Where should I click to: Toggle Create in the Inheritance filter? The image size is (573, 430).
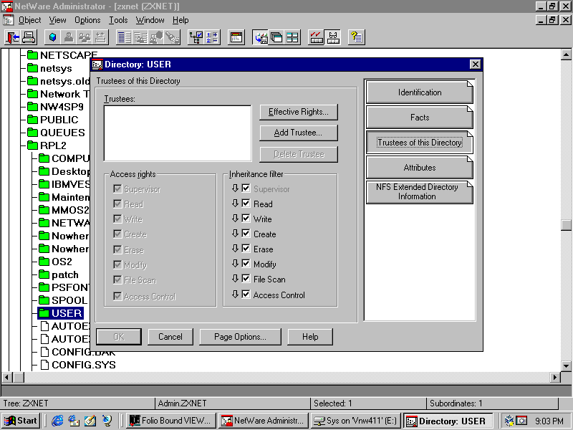(246, 234)
